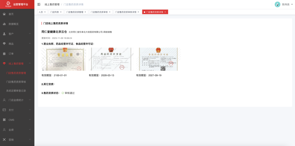Click the update time 2023-11-09 18:06:24
The image size is (295, 146).
point(62,38)
